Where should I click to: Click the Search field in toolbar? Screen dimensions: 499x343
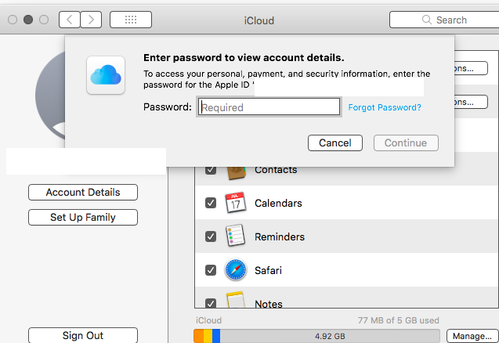click(x=444, y=20)
